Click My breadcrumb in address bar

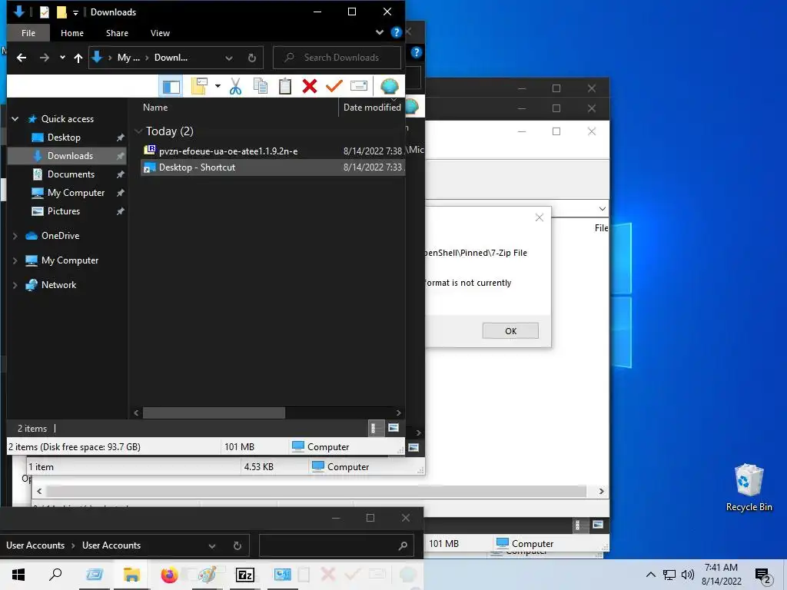pos(128,58)
